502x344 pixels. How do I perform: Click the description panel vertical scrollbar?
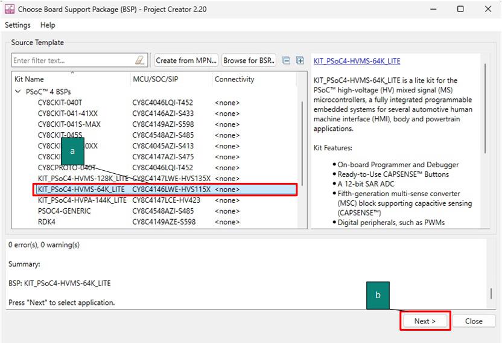pyautogui.click(x=485, y=108)
